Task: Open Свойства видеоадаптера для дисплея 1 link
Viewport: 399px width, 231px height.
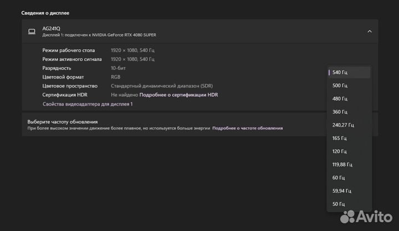Action: click(x=88, y=104)
